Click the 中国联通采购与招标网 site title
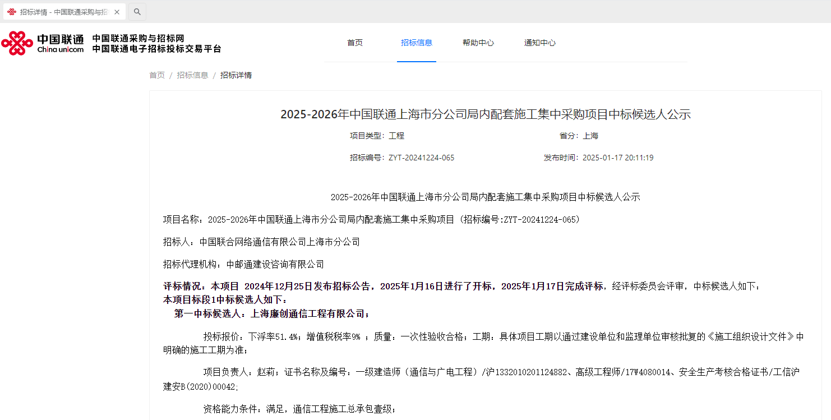Image resolution: width=831 pixels, height=420 pixels. click(x=138, y=38)
